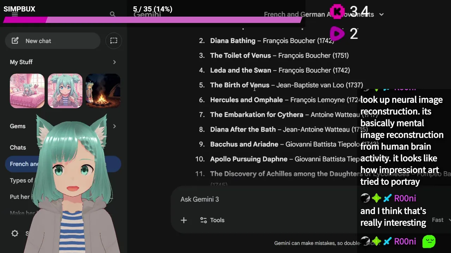Image resolution: width=451 pixels, height=253 pixels.
Task: Open the hamburger main menu icon
Action: [x=15, y=14]
